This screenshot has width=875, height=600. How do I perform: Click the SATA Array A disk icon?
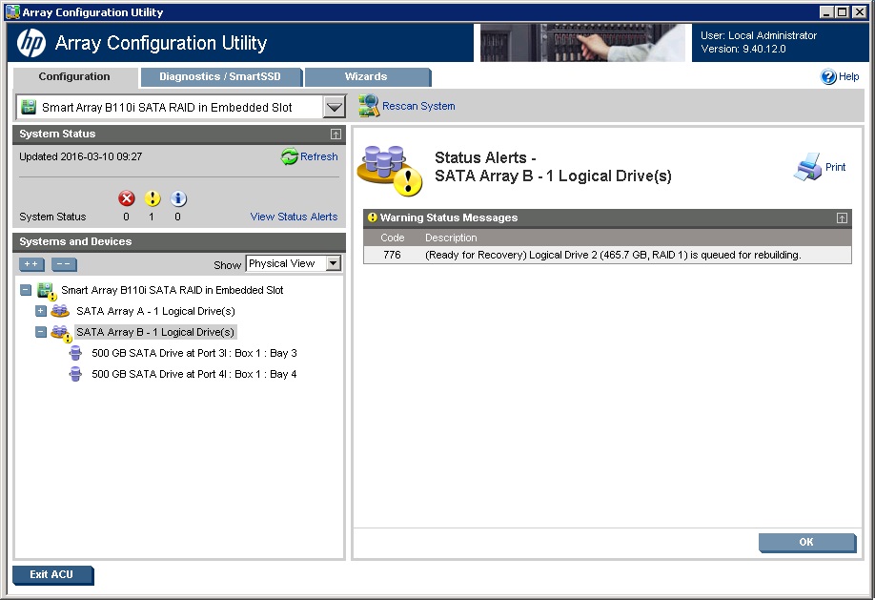pyautogui.click(x=60, y=311)
